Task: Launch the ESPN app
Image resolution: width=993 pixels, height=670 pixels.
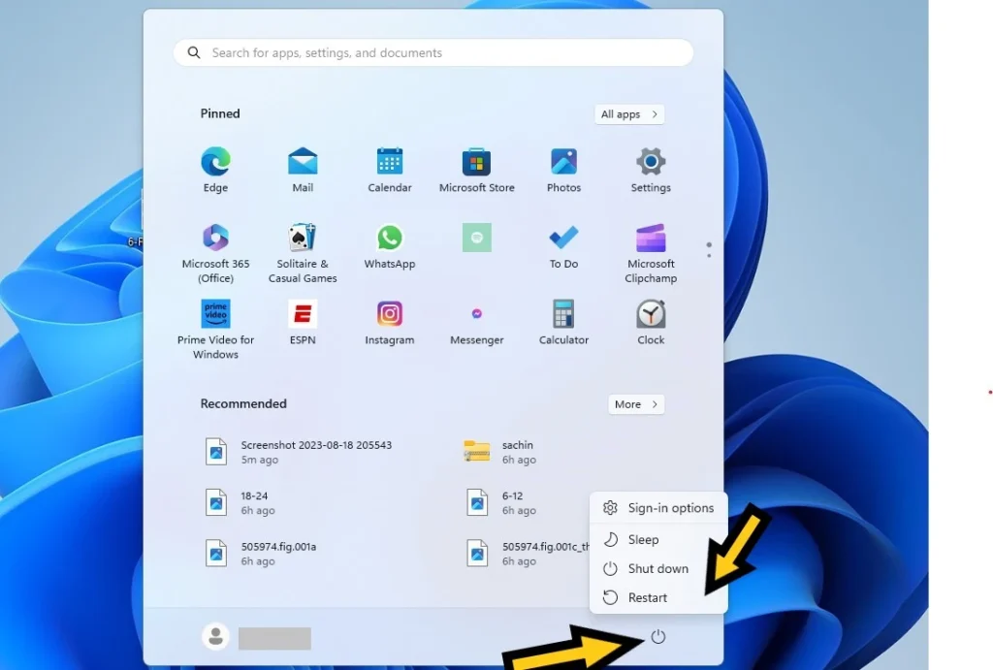Action: pyautogui.click(x=303, y=322)
